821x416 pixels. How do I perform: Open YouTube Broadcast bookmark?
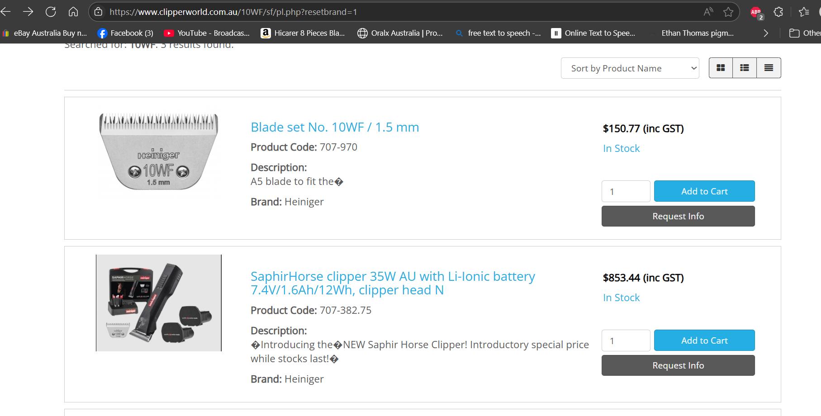207,33
